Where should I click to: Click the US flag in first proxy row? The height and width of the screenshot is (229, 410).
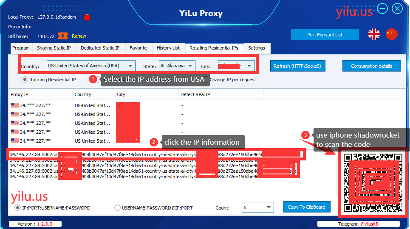pos(15,105)
